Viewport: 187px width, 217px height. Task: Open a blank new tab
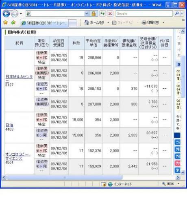(73, 23)
